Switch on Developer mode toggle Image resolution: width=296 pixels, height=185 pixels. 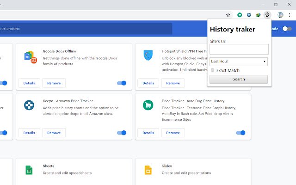(x=287, y=29)
